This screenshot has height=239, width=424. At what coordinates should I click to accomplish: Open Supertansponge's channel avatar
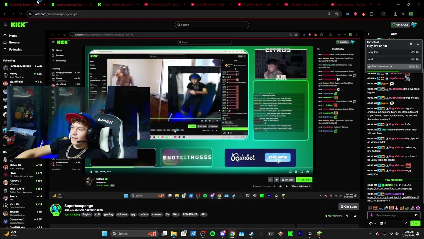[x=56, y=209]
